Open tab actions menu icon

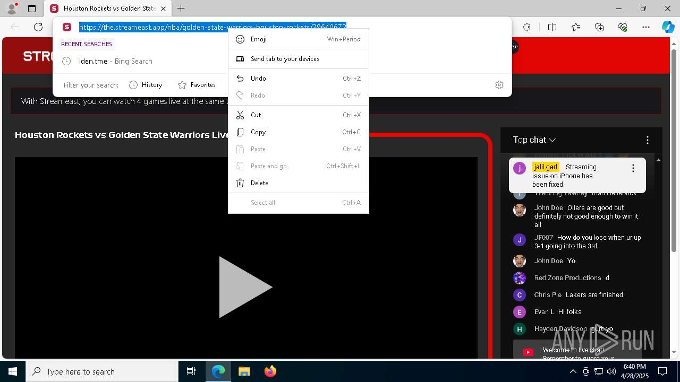(x=32, y=8)
